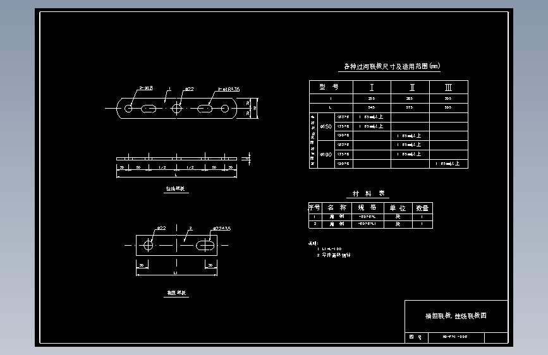548x355 pixels.
Task: Click the second note line beginning with '2'
Action: tap(333, 255)
